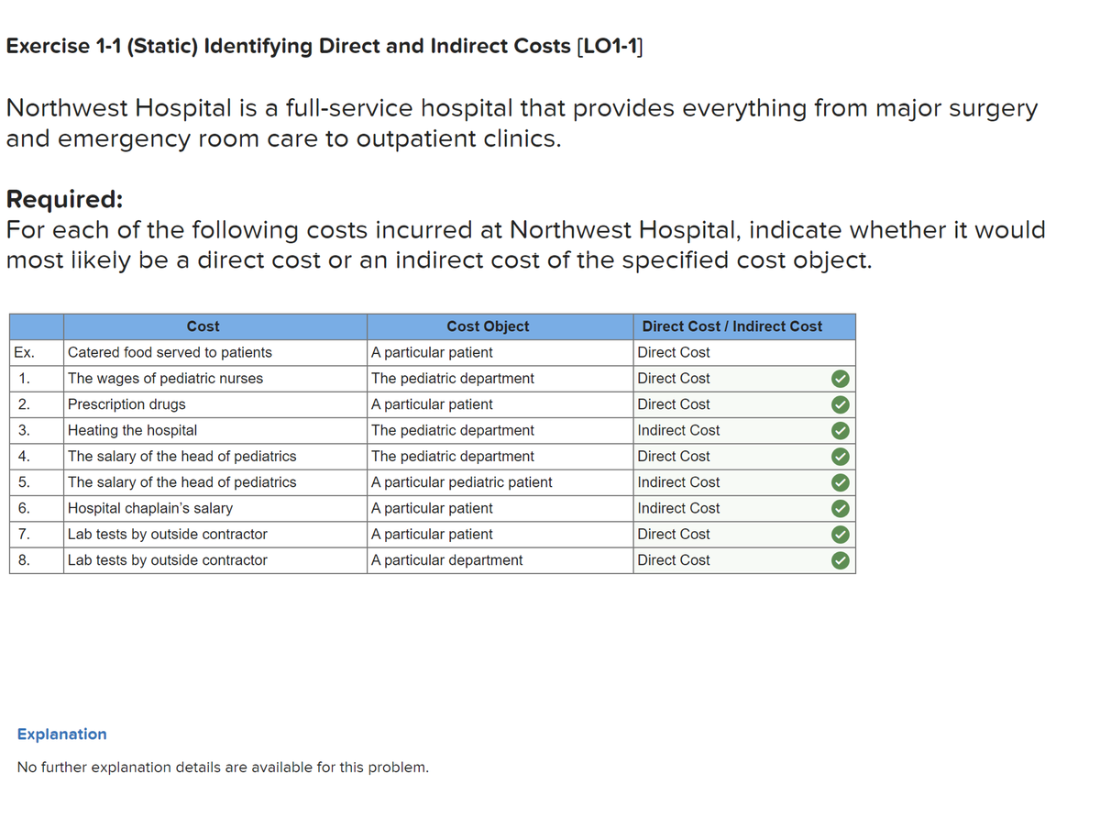Click green checkmark for Heating the hospital

[840, 430]
